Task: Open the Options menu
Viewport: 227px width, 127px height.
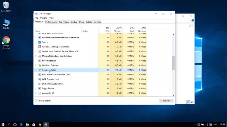Action: [43, 18]
